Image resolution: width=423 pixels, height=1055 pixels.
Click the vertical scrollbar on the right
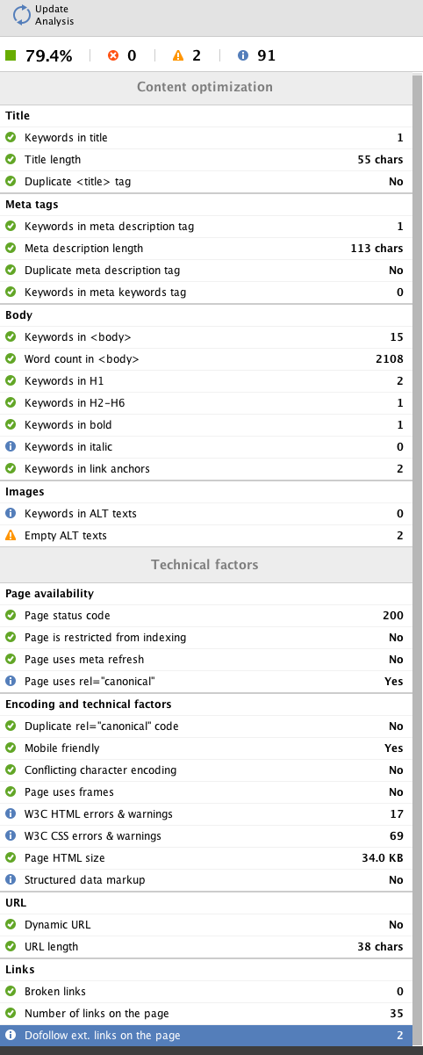[417, 562]
